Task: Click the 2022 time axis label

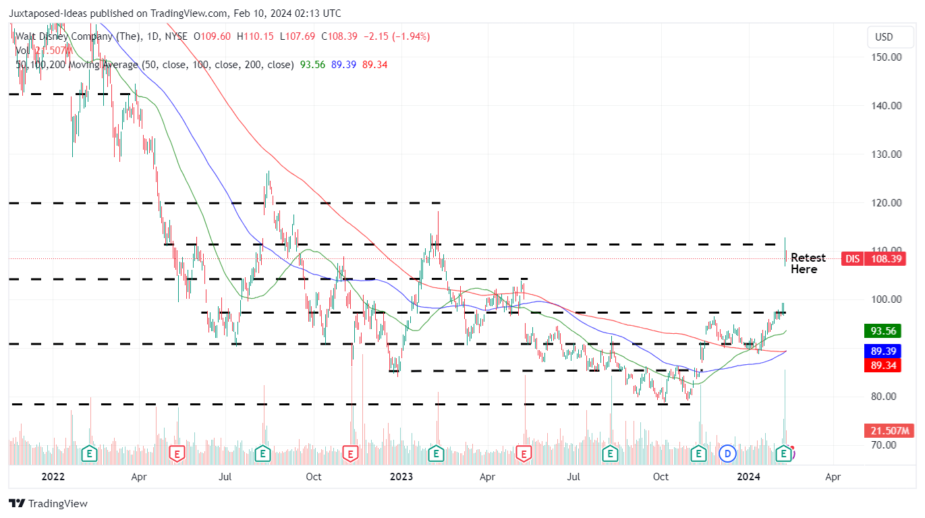Action: (53, 477)
